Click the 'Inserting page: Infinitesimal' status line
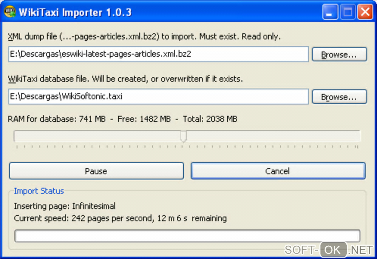 (65, 206)
